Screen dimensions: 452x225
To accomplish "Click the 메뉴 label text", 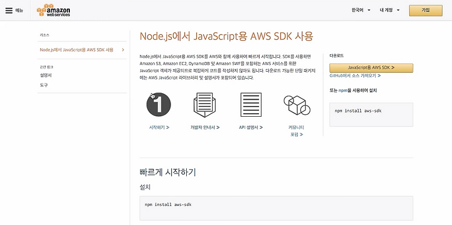I will (19, 10).
